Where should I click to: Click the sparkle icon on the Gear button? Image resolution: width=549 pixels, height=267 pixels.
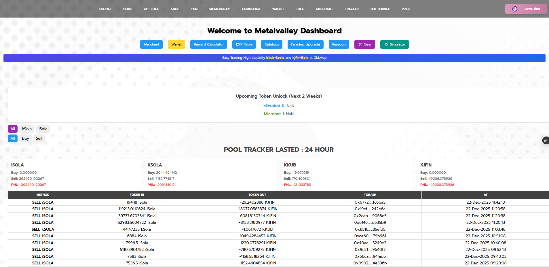tap(360, 44)
